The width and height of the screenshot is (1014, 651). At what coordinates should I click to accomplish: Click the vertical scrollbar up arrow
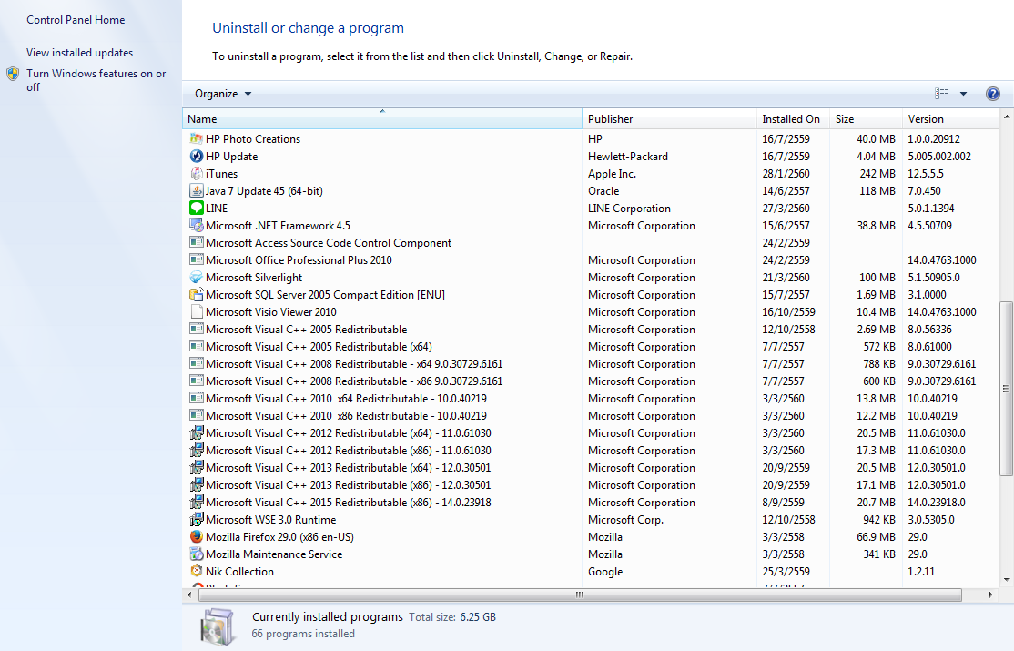coord(1006,117)
